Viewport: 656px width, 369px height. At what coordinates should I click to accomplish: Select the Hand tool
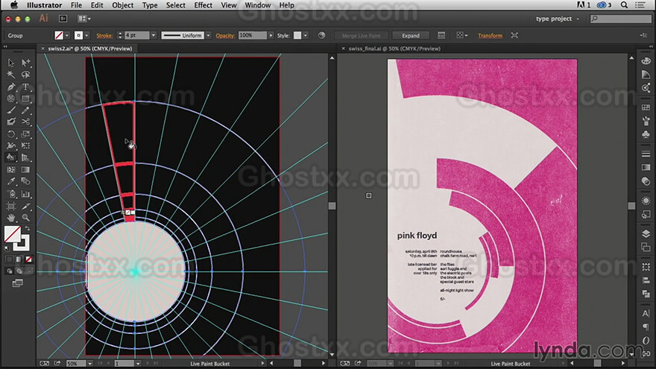(11, 218)
